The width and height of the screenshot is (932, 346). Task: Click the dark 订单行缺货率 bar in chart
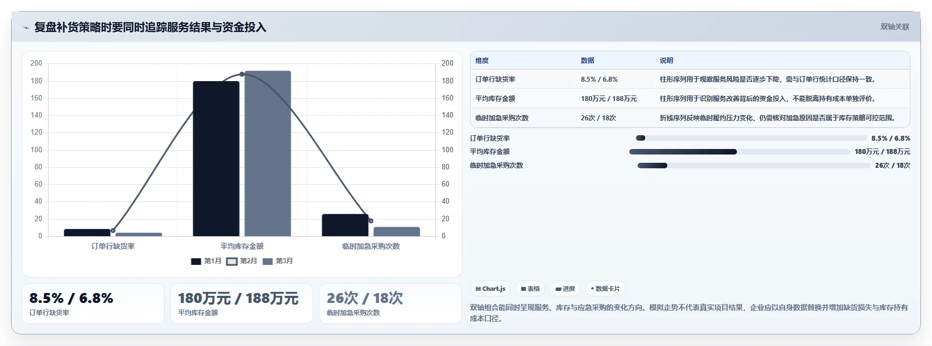pyautogui.click(x=87, y=233)
